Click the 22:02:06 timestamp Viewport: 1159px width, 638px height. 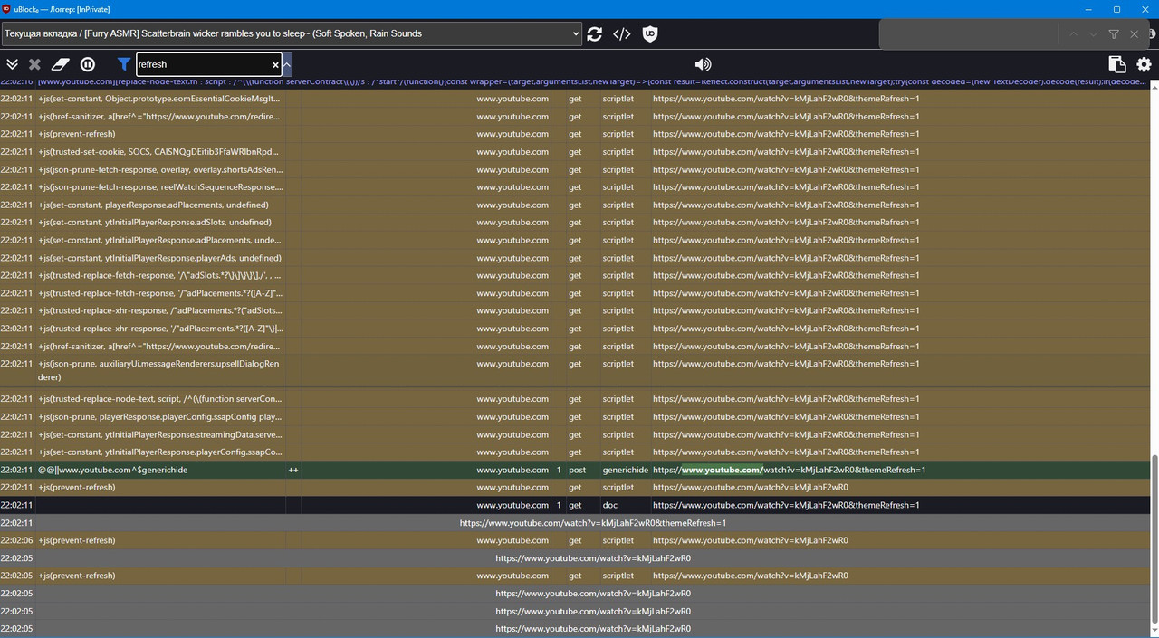[x=16, y=540]
